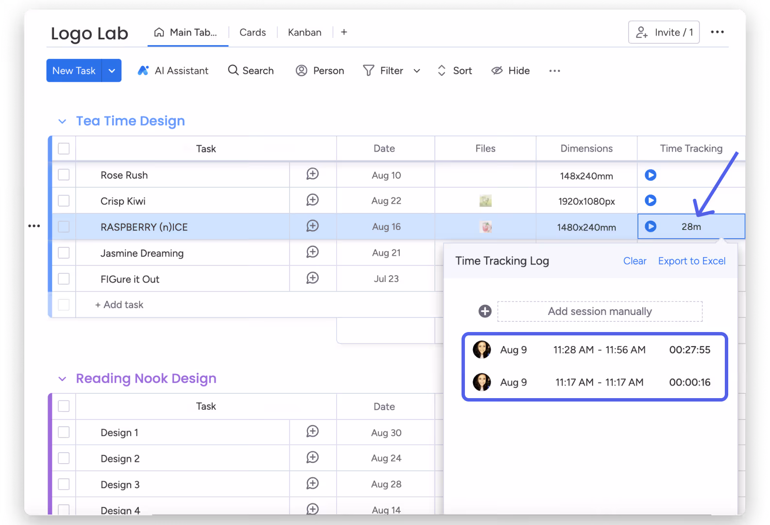Click Add session manually field
This screenshot has width=770, height=525.
[x=600, y=312]
